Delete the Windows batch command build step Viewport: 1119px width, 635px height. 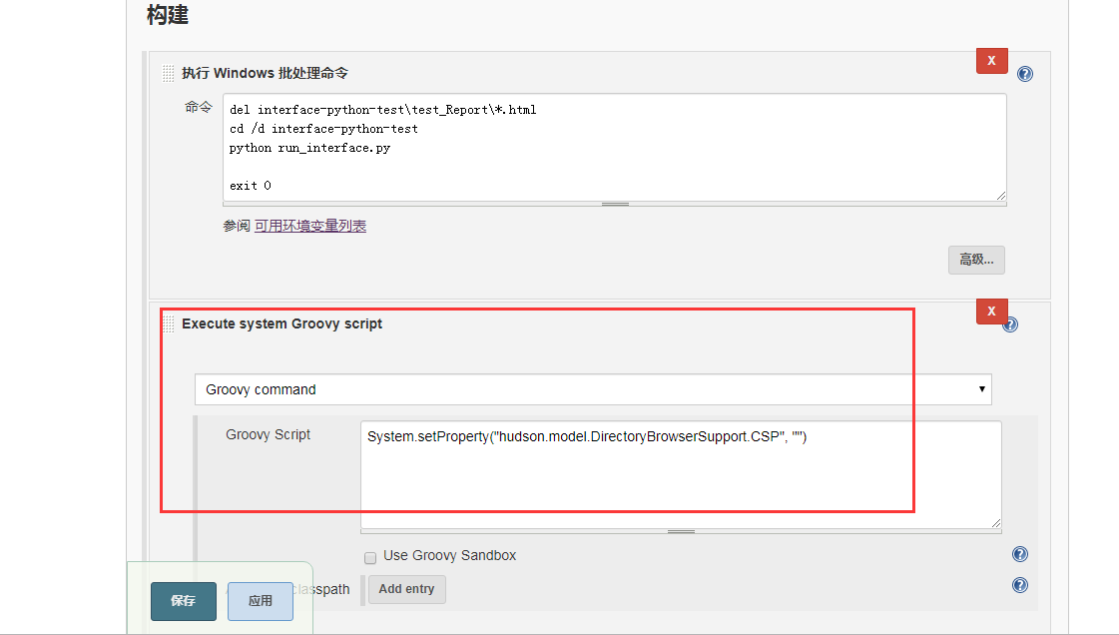pyautogui.click(x=991, y=60)
